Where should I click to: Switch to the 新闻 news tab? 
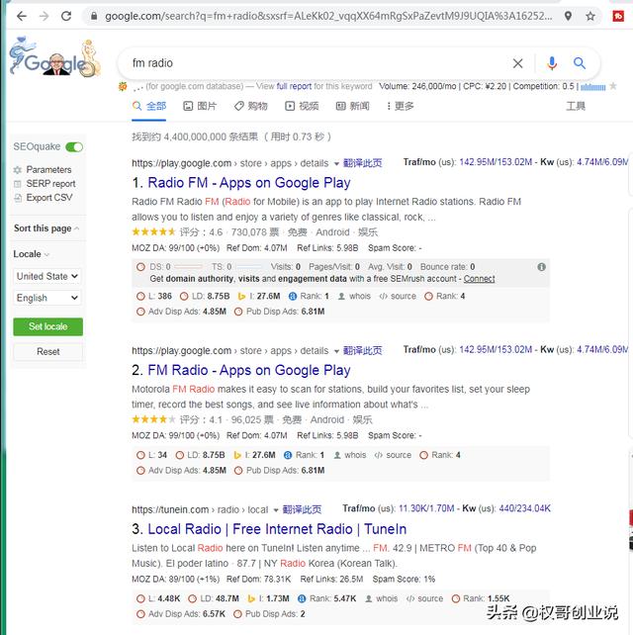pos(353,106)
